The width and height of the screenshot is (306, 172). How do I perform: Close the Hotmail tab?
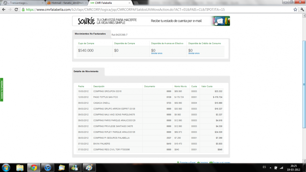click(x=86, y=3)
